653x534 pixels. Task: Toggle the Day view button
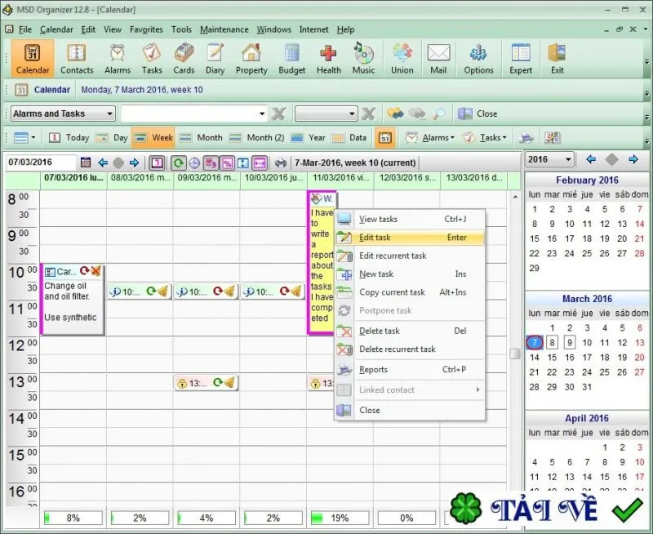click(x=112, y=137)
